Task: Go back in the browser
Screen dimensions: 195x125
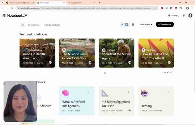Action: (3, 8)
